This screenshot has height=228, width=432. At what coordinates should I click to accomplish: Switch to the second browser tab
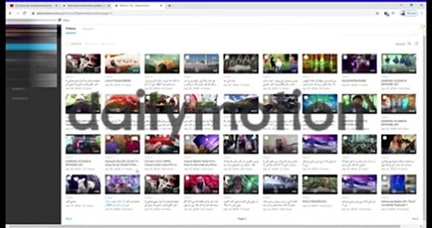coord(86,6)
